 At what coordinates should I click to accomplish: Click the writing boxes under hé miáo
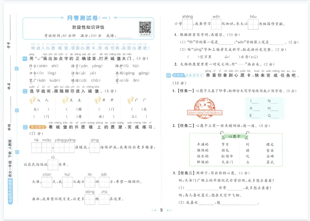[42, 147]
